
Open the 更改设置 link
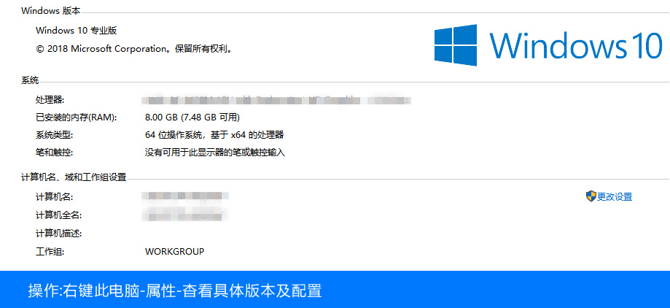pos(615,197)
